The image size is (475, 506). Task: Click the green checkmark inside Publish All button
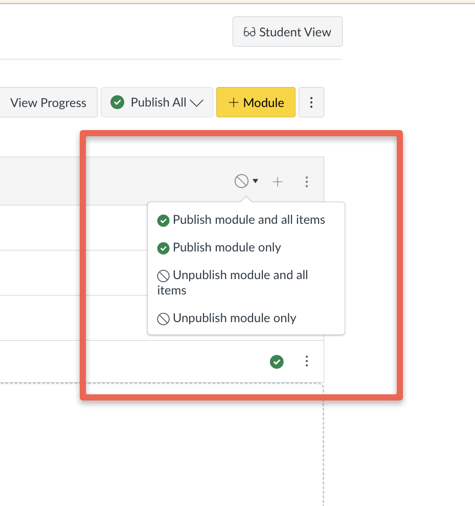(117, 102)
